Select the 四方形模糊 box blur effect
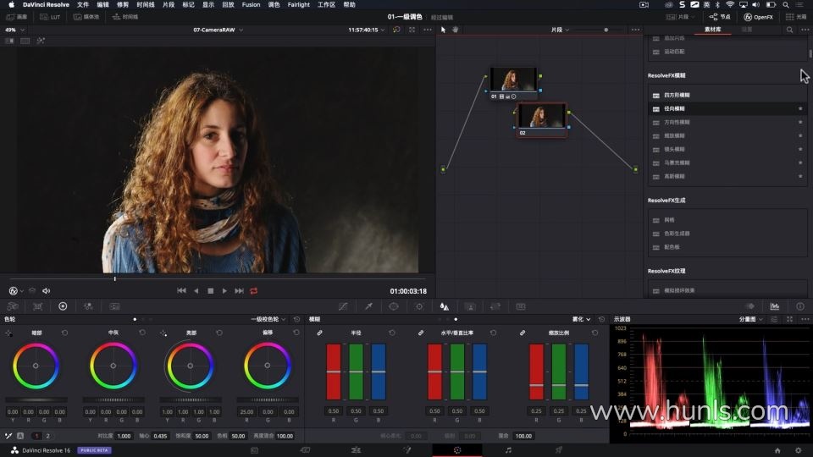Viewport: 813px width, 457px height. click(x=728, y=96)
